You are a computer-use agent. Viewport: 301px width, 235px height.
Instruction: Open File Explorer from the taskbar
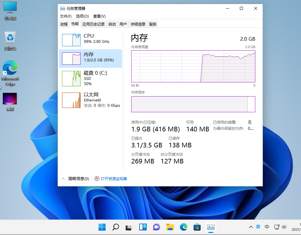point(170,227)
